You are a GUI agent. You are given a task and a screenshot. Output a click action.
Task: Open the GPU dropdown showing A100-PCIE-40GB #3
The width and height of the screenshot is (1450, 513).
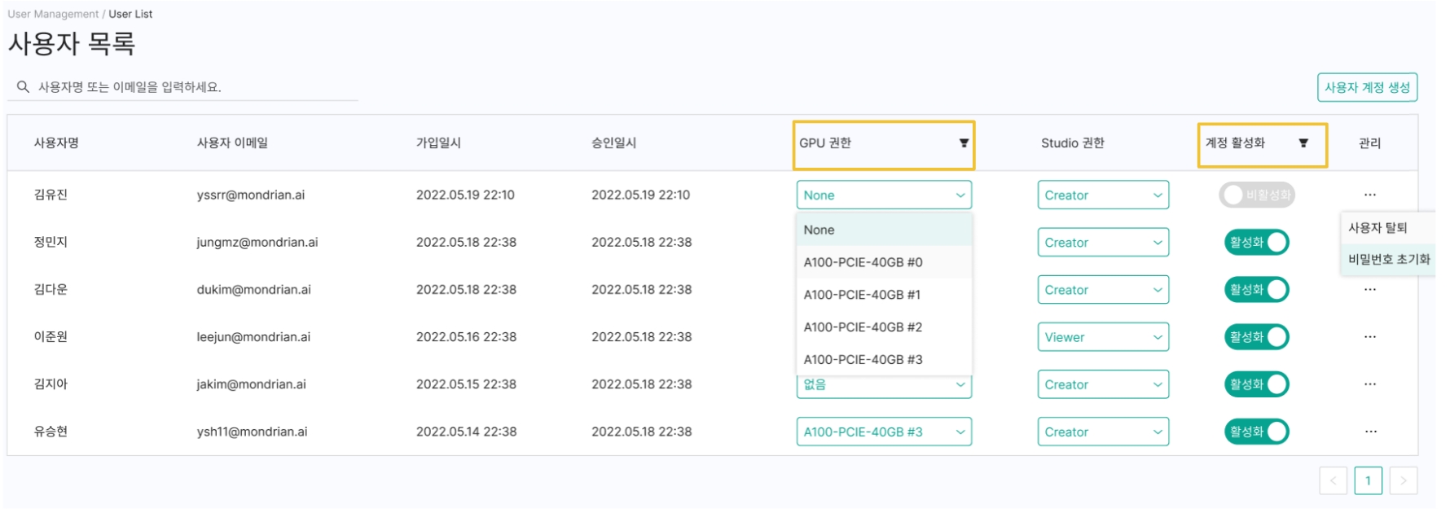[883, 432]
